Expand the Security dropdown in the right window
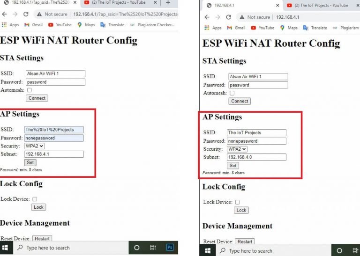Image resolution: width=360 pixels, height=256 pixels. tap(237, 149)
